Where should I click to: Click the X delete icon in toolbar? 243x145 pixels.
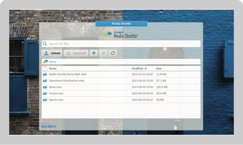click(103, 53)
